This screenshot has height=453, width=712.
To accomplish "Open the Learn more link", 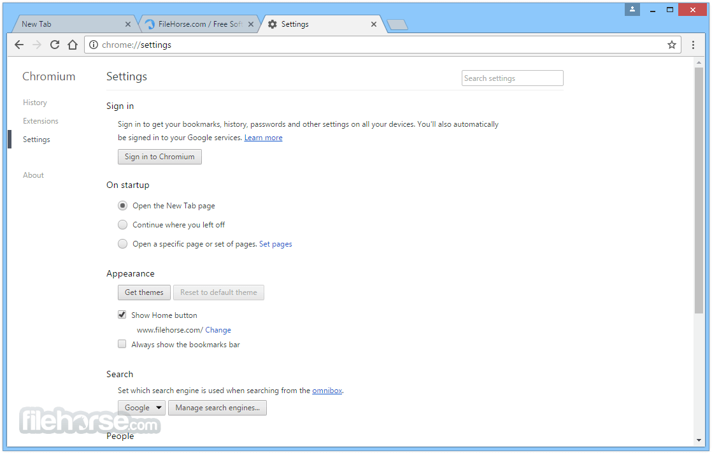I will tap(264, 138).
